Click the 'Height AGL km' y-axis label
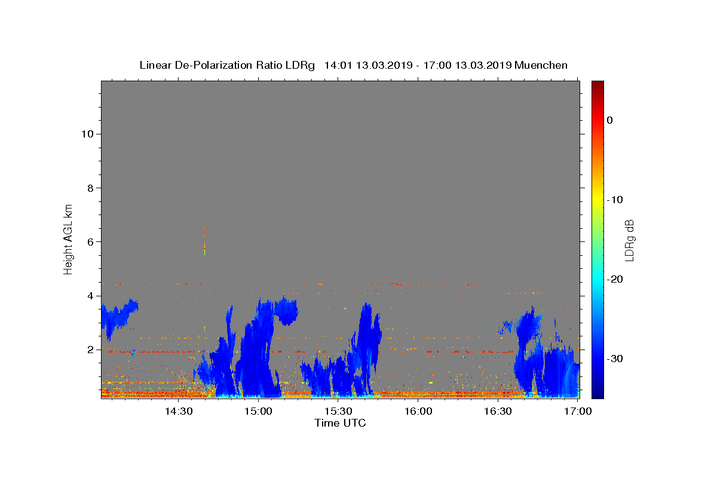The image size is (717, 478). pyautogui.click(x=68, y=238)
